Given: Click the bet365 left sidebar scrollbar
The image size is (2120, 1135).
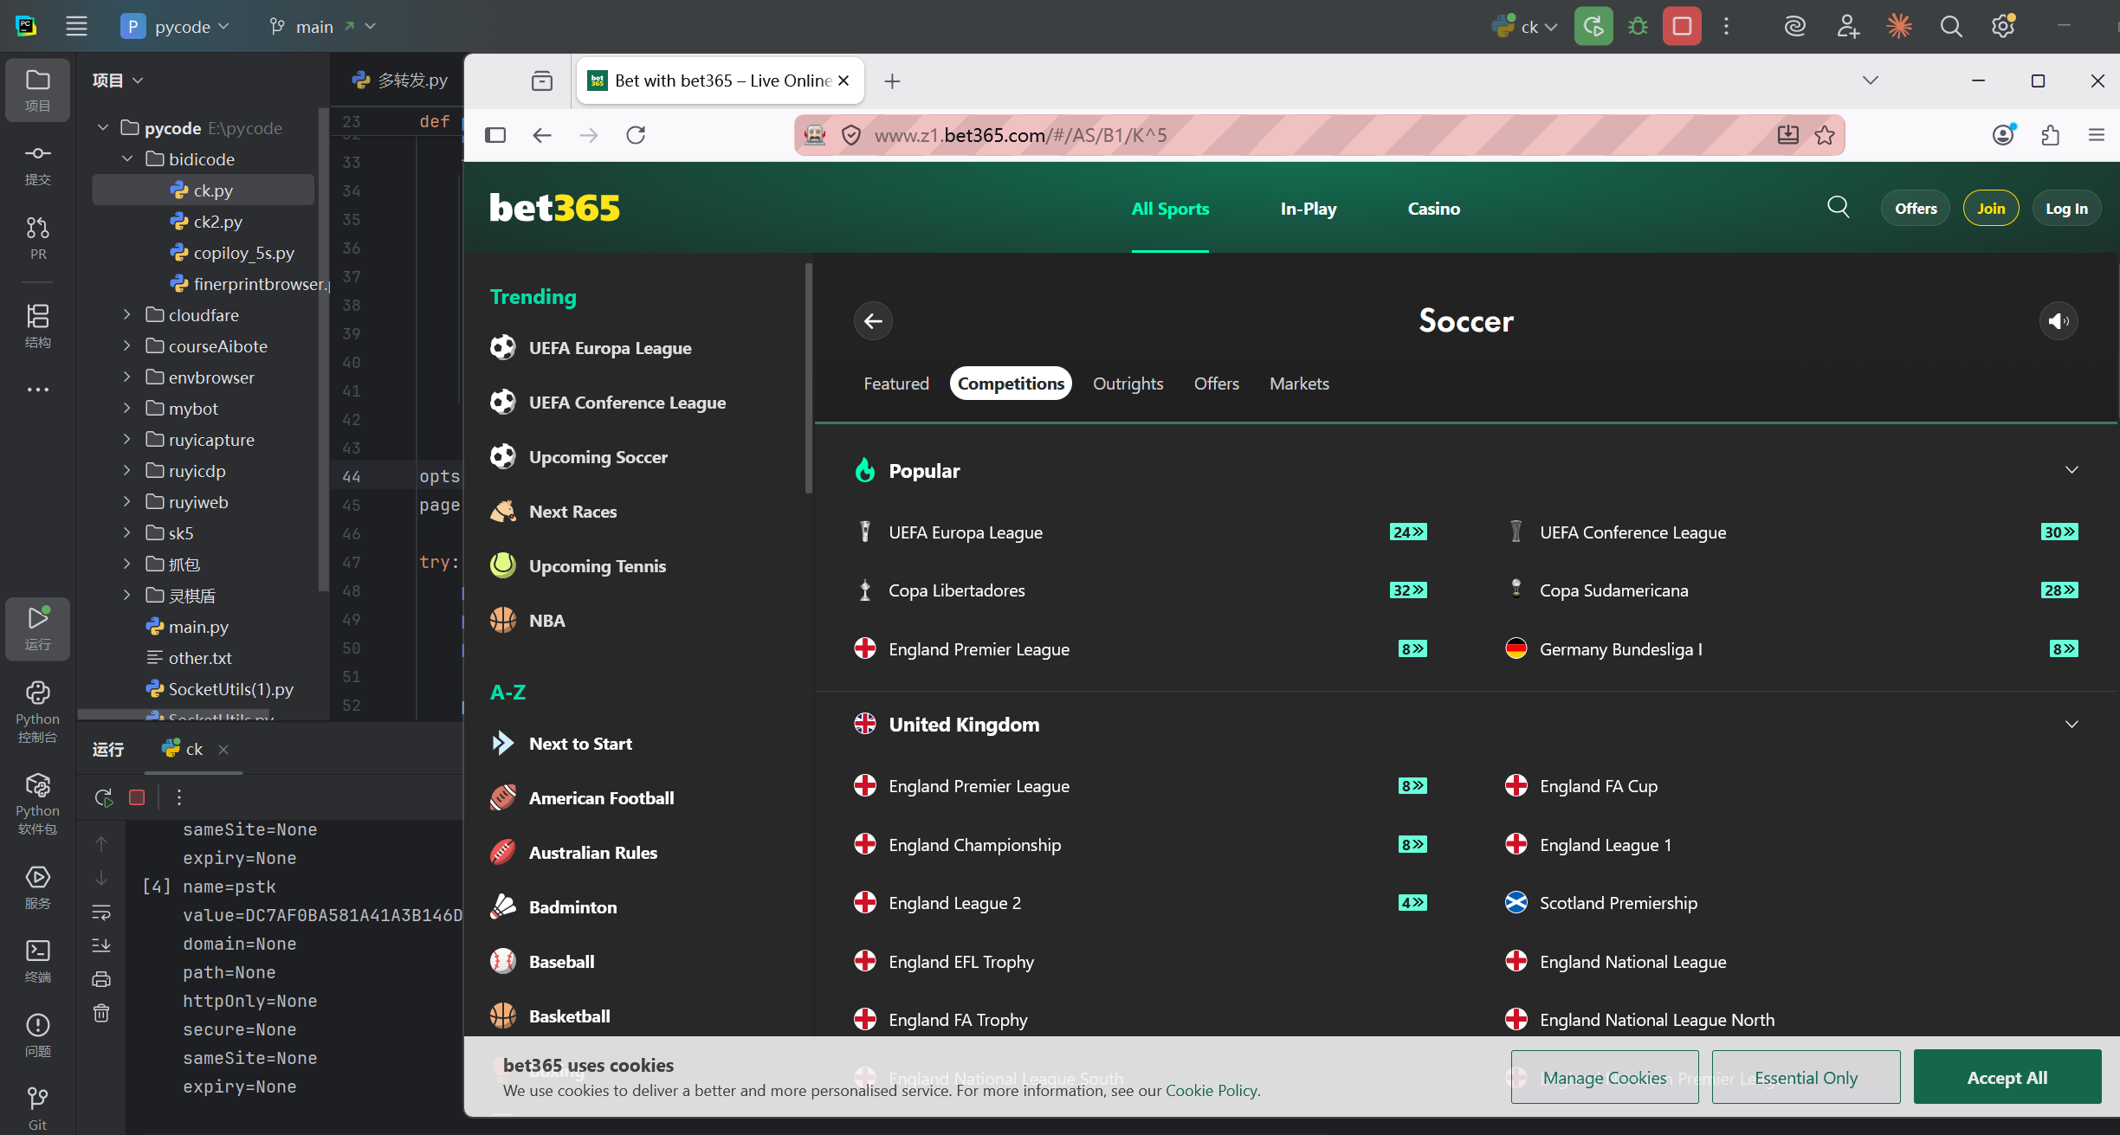Looking at the screenshot, I should click(x=808, y=378).
